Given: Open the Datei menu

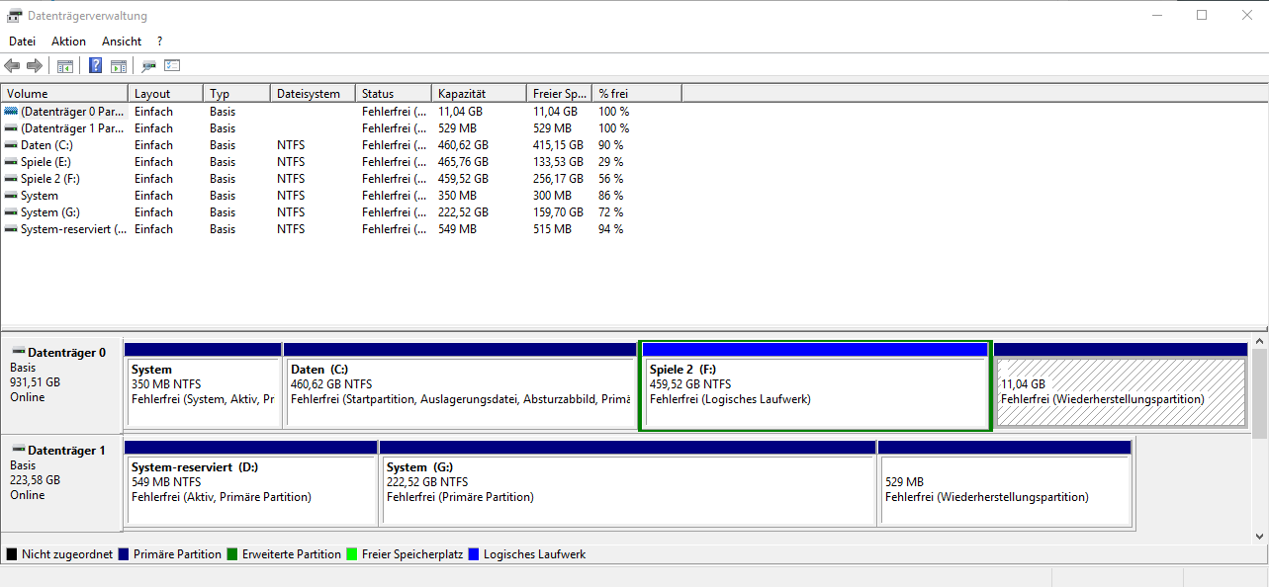Looking at the screenshot, I should (22, 42).
